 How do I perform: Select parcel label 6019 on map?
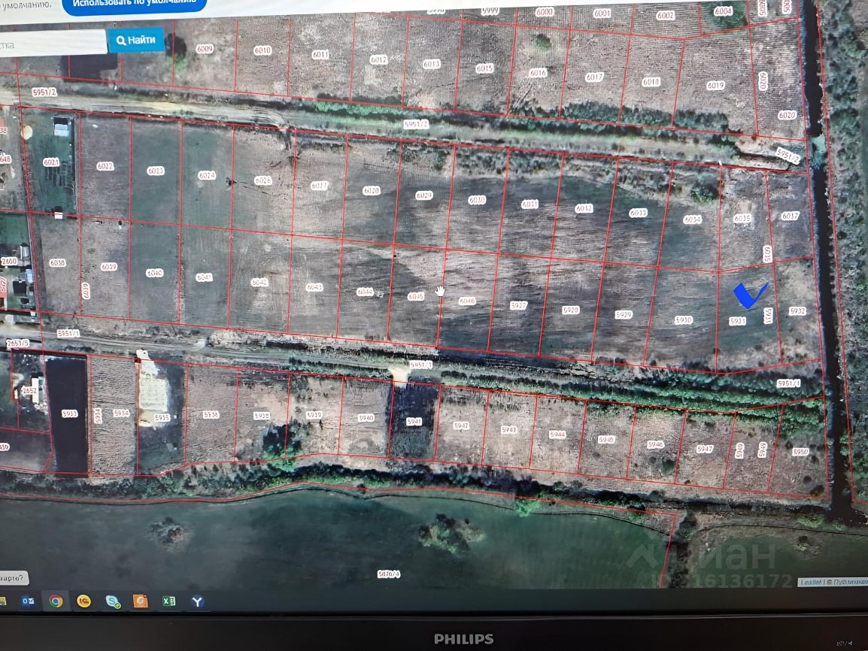coord(715,85)
